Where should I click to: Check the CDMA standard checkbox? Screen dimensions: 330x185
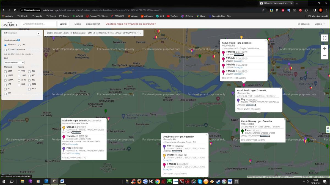5,80
